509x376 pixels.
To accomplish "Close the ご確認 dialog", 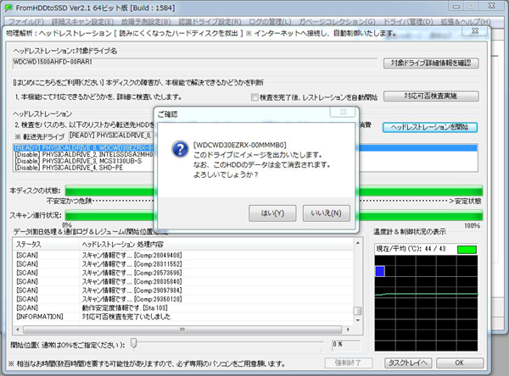I will [343, 112].
